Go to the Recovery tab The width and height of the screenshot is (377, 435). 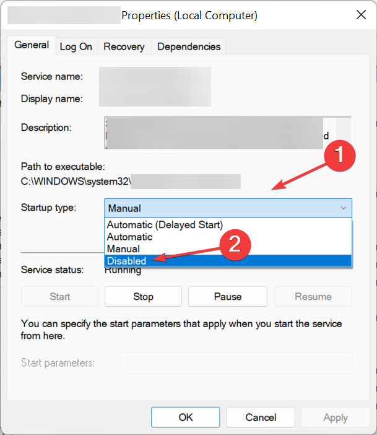(x=124, y=46)
